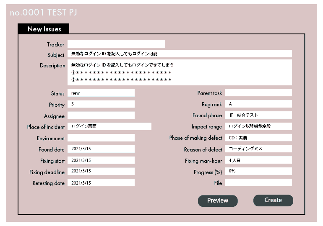Click the empty Tracker field
Viewport: 323px width, 226px height.
116,44
